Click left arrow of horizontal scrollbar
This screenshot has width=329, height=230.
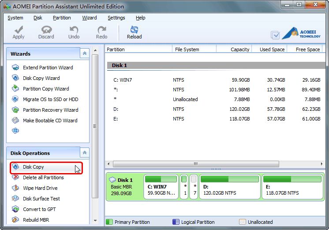coord(108,164)
